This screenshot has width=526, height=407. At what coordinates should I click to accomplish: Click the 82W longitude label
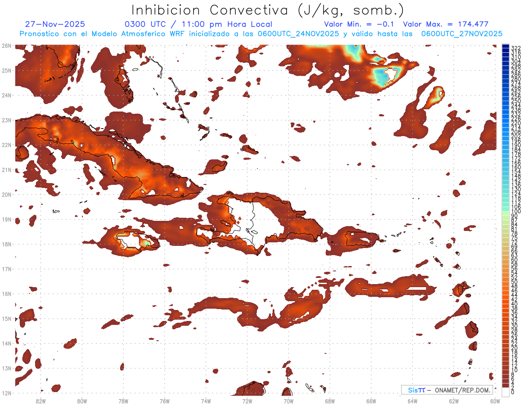tap(40, 401)
